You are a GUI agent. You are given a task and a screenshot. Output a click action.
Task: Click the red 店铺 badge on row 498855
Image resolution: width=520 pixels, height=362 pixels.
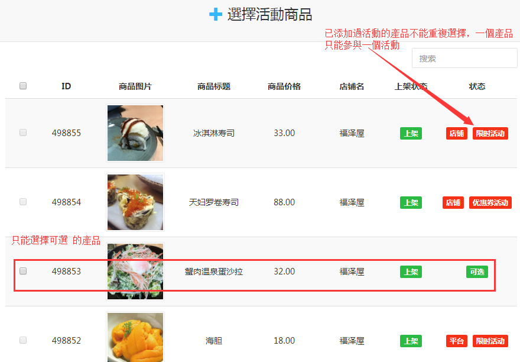point(457,134)
